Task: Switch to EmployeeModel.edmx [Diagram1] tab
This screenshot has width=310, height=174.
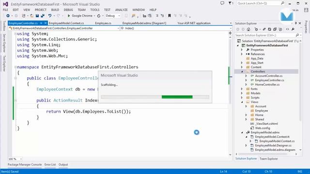Action: (x=144, y=23)
